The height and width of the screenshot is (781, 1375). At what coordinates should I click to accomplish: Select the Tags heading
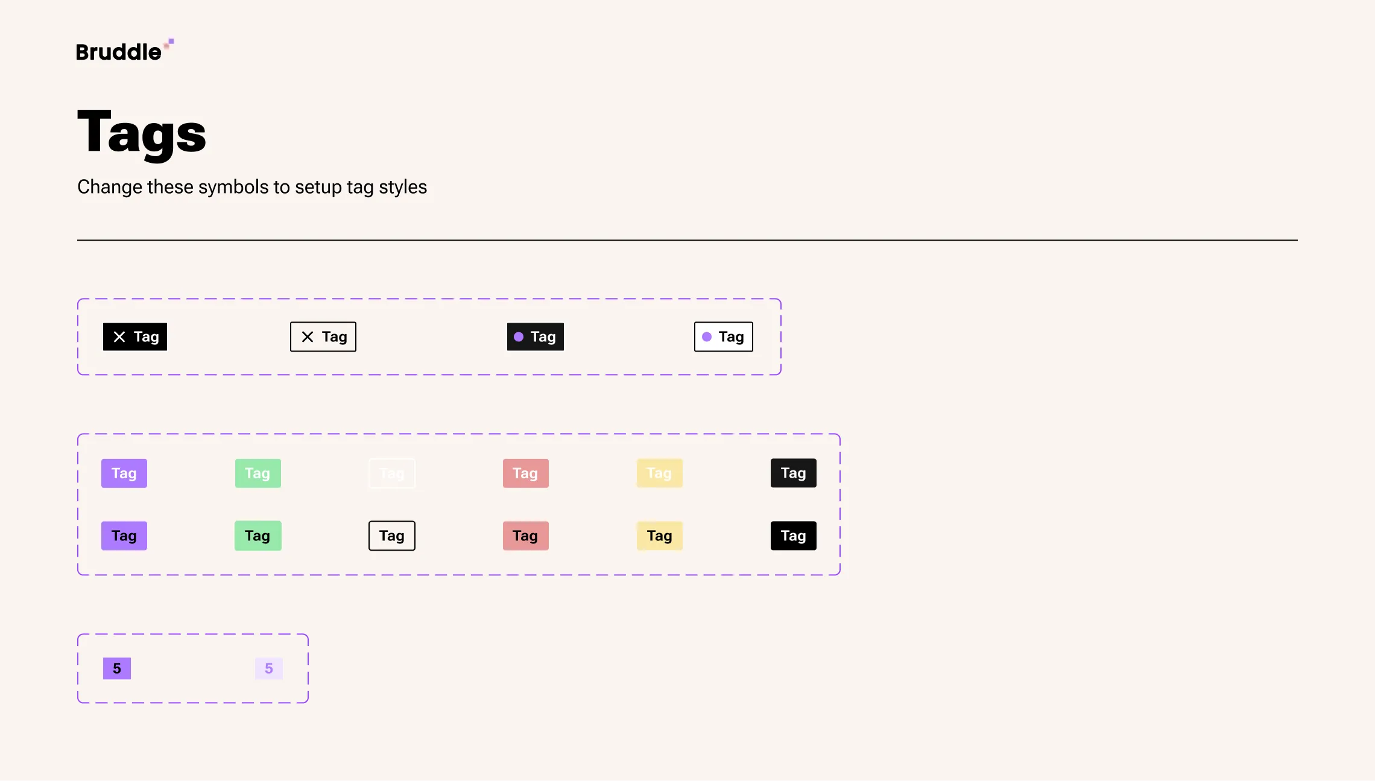141,134
